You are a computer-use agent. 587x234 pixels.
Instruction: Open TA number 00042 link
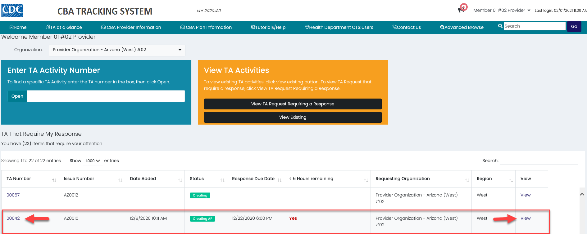13,218
